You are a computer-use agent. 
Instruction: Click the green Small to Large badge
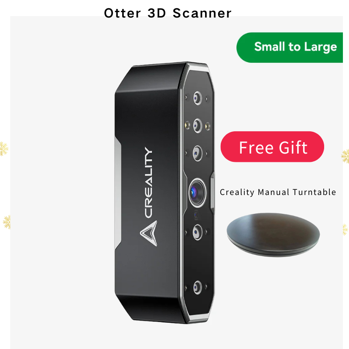tap(290, 48)
